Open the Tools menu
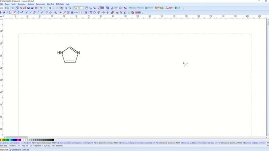 [13, 4]
